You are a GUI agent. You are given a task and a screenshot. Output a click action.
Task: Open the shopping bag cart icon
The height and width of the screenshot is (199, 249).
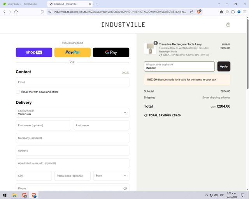228,24
